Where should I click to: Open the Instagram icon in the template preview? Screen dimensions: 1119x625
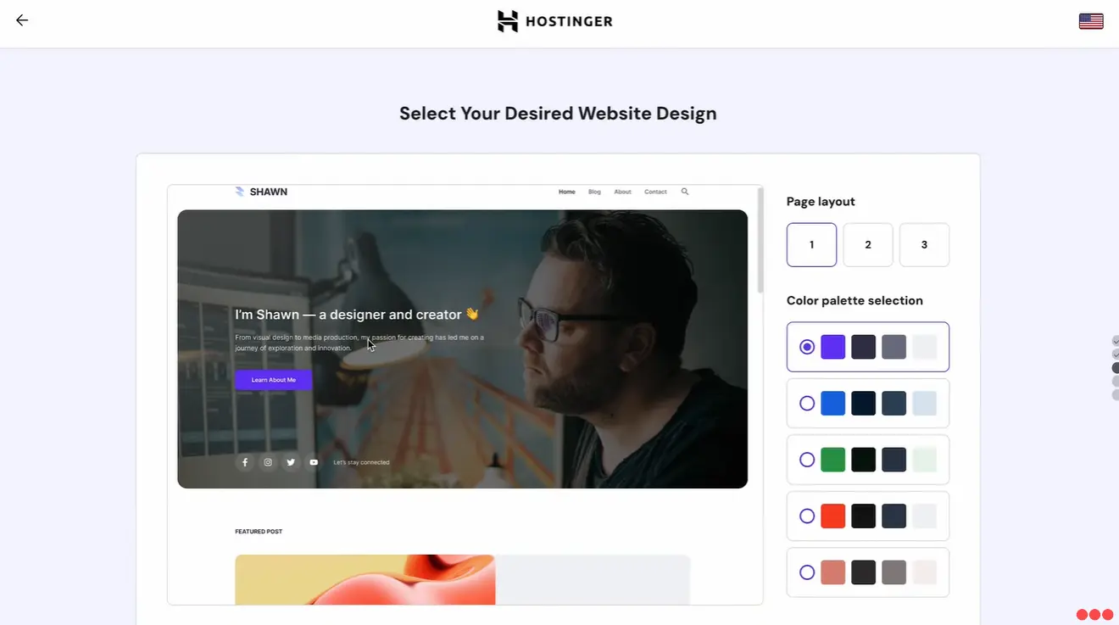pos(268,461)
